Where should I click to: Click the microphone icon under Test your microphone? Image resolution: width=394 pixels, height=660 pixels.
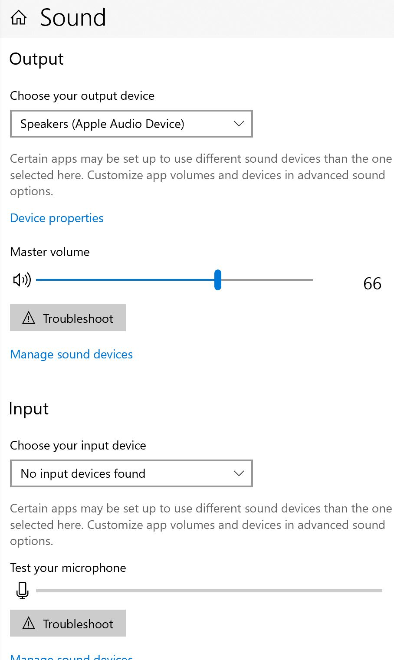click(22, 591)
